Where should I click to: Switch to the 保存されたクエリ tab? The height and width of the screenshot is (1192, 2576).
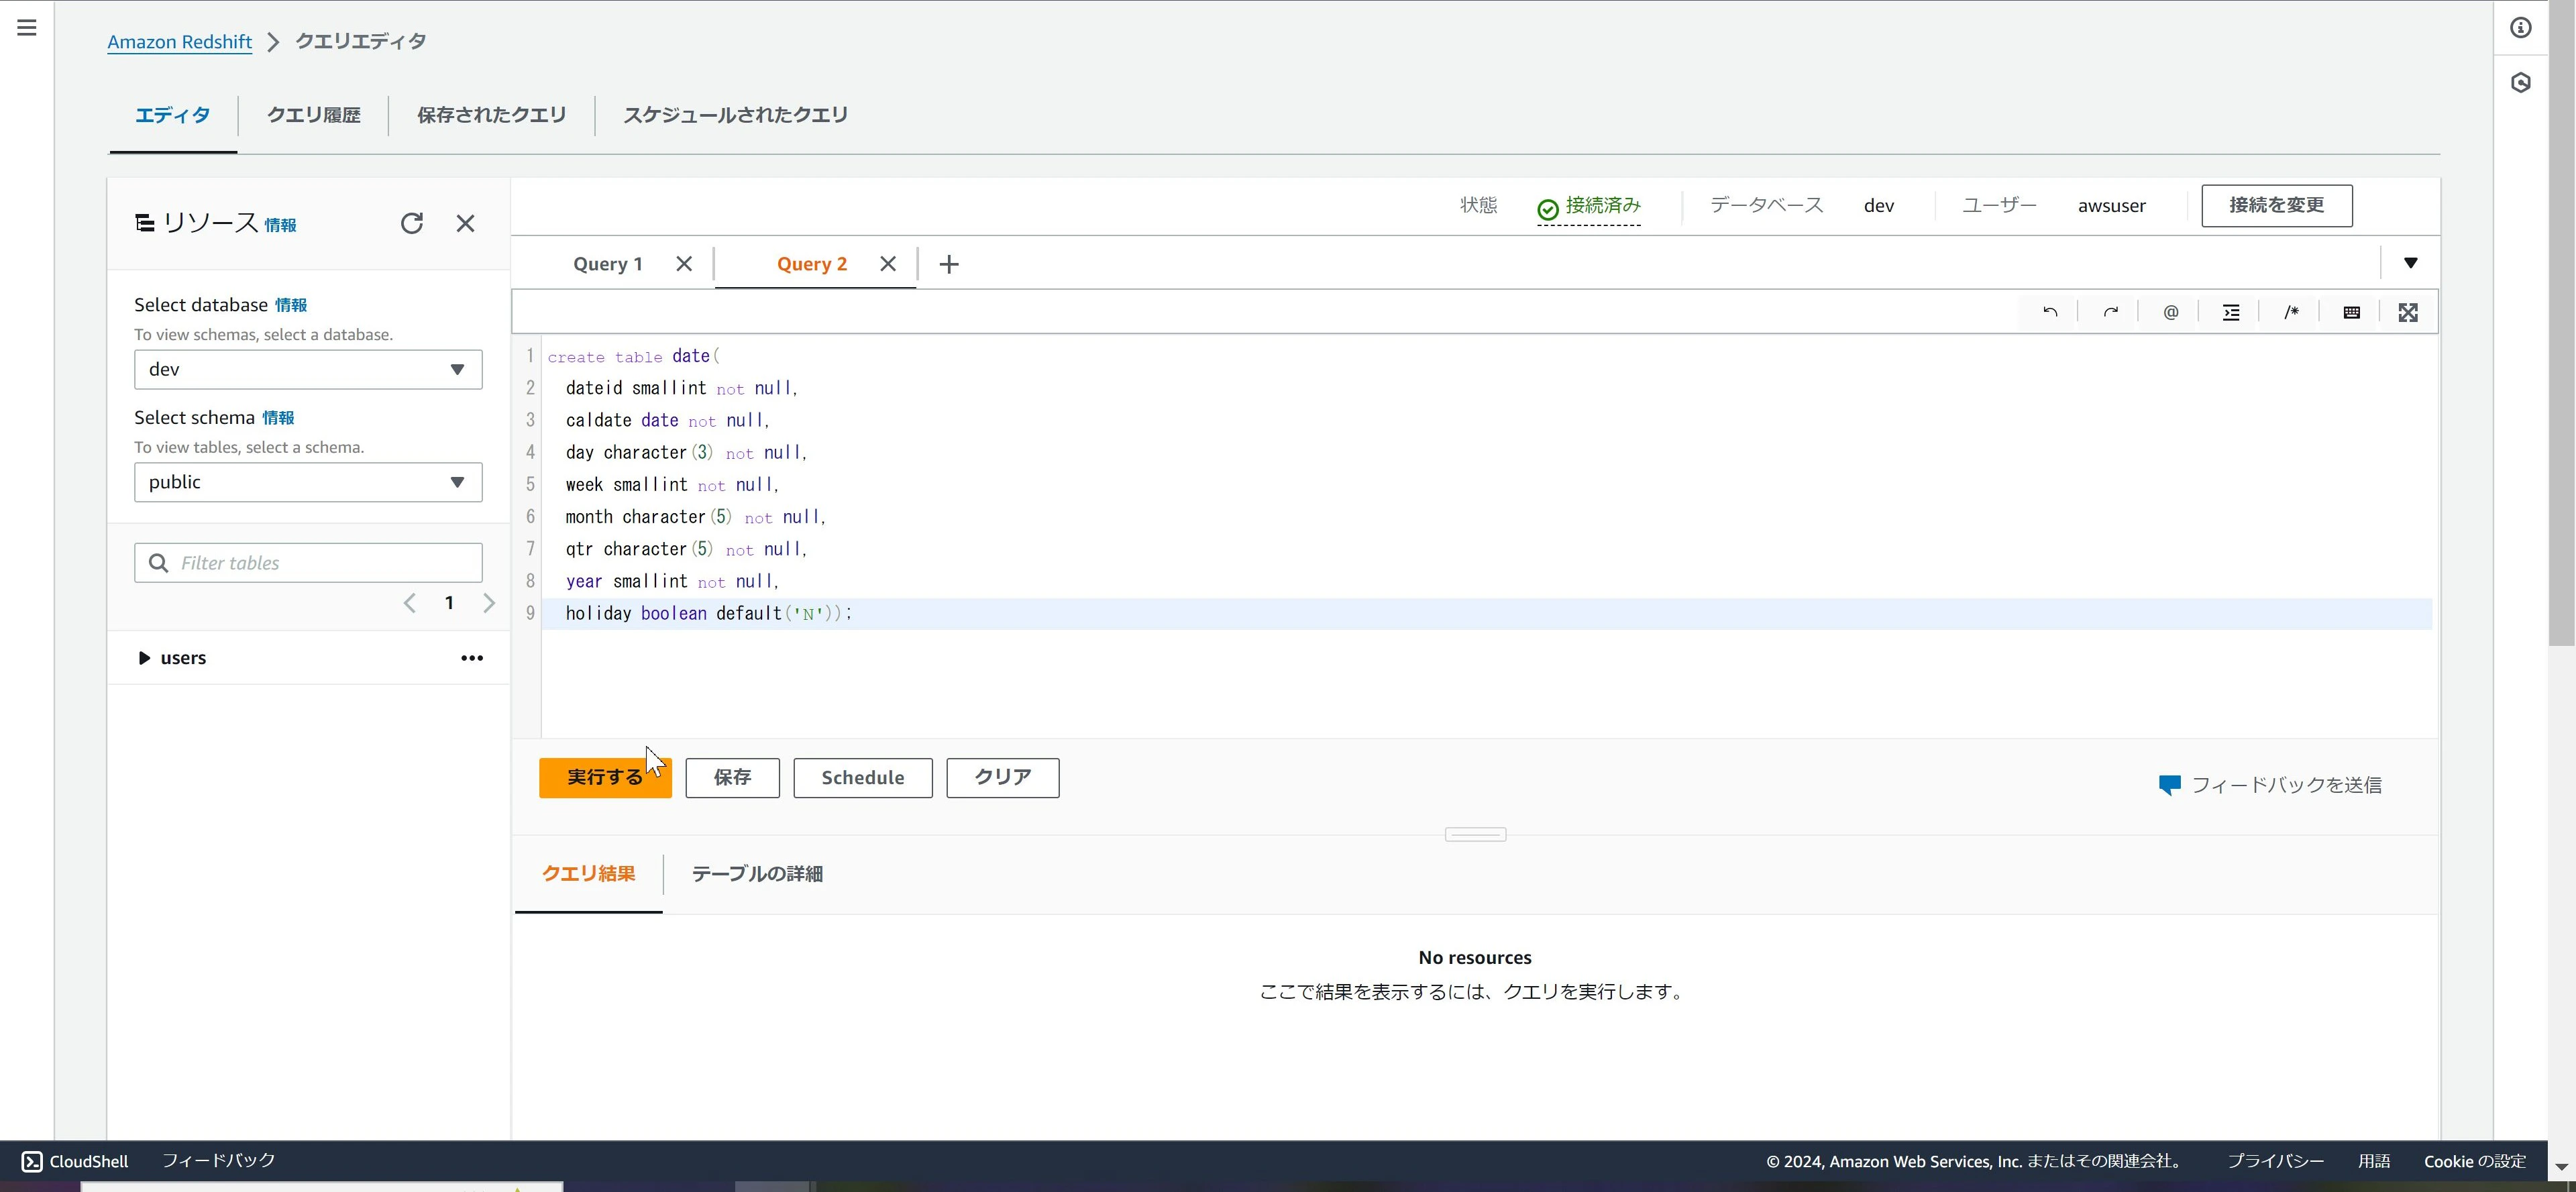coord(491,115)
